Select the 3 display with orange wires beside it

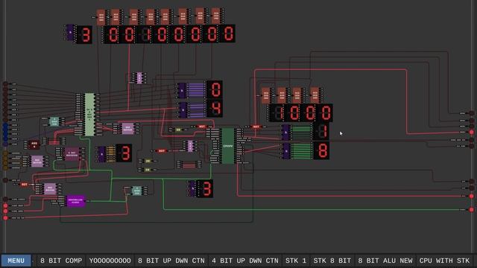click(x=124, y=153)
